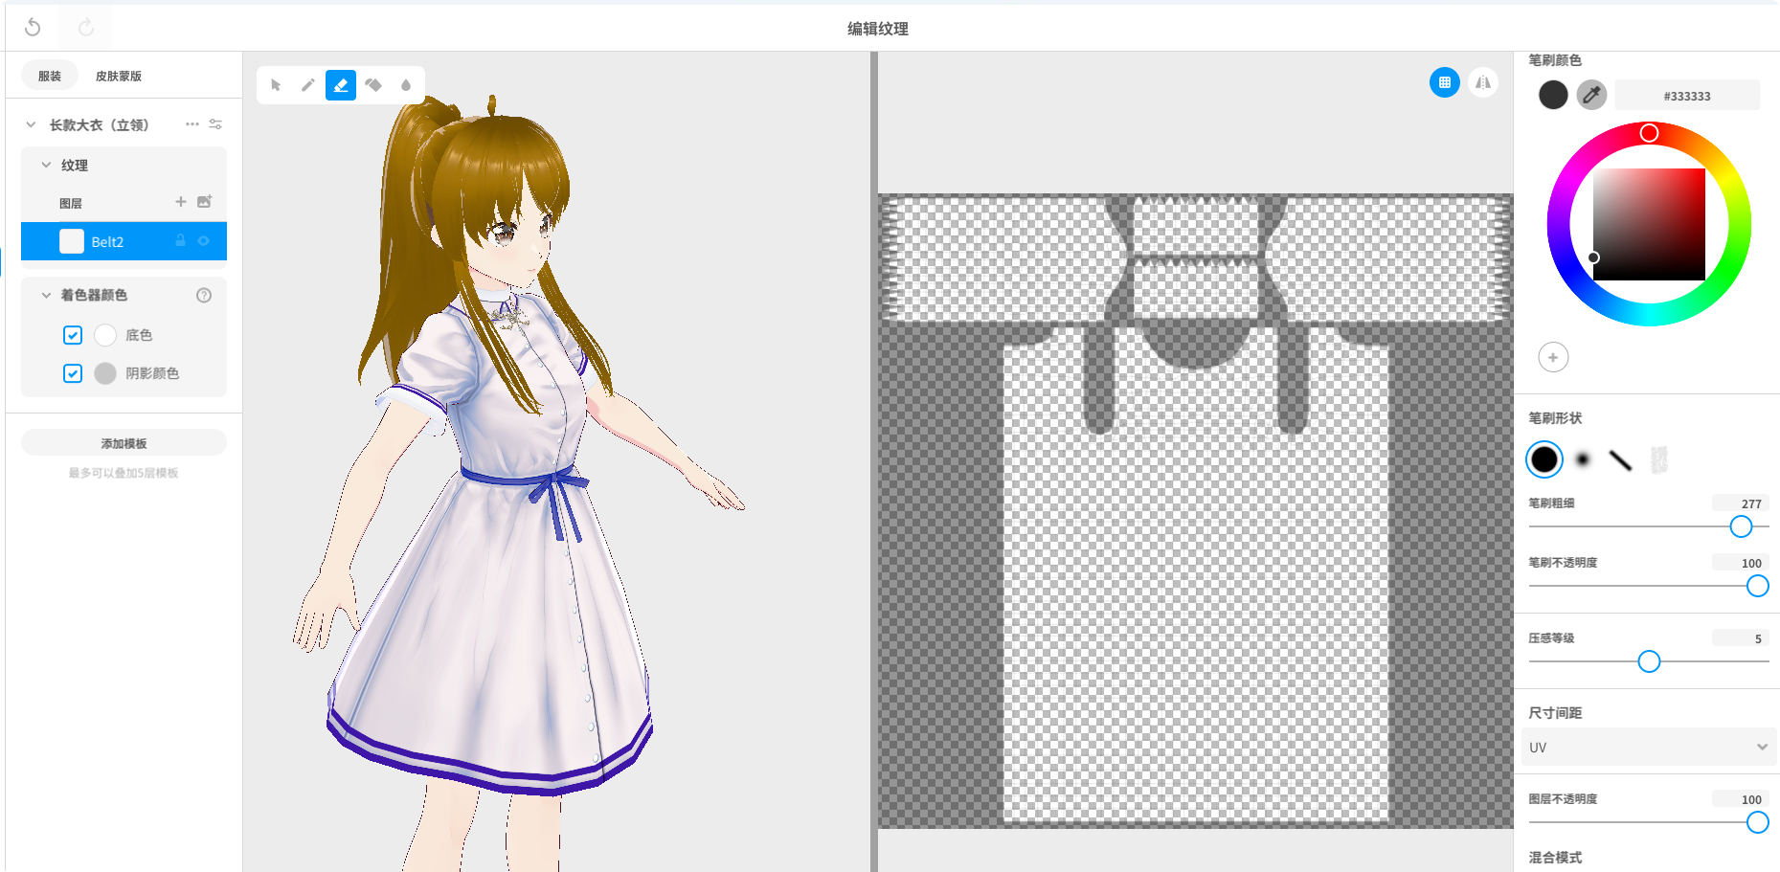Image resolution: width=1780 pixels, height=872 pixels.
Task: Choose the straight line brush shape
Action: click(1620, 459)
